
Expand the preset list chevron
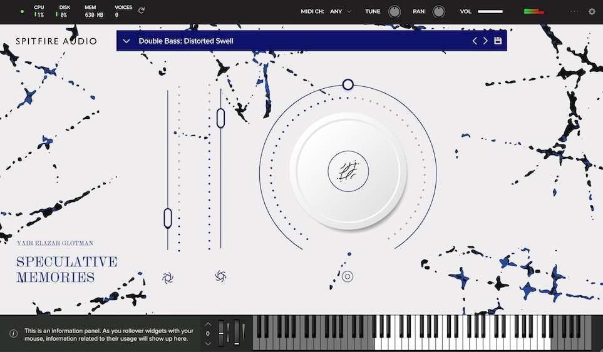click(x=126, y=41)
